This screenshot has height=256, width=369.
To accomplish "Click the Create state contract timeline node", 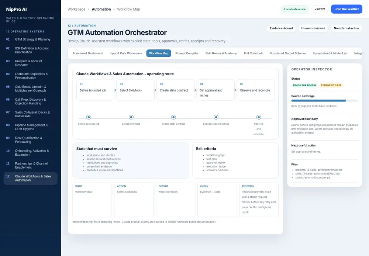I will pos(173,117).
